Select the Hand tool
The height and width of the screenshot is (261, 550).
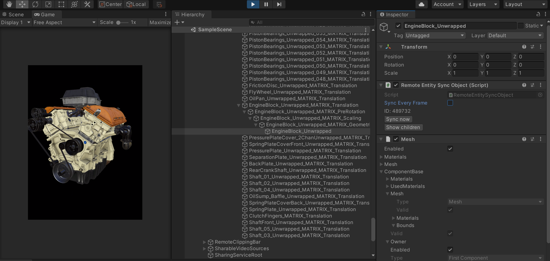[9, 4]
